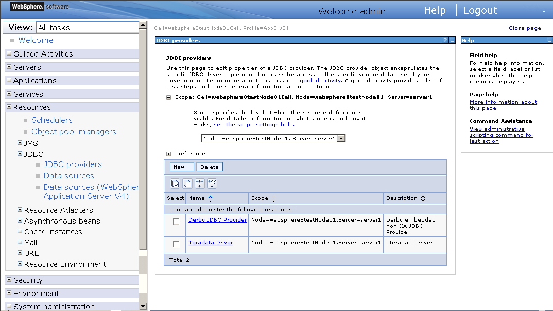Click Logout in the header
Image resolution: width=553 pixels, height=311 pixels.
pos(480,10)
